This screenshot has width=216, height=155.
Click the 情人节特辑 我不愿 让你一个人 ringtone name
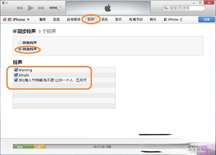point(53,80)
